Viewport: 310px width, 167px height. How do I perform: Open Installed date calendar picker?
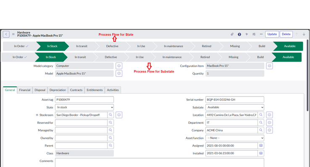click(261, 153)
